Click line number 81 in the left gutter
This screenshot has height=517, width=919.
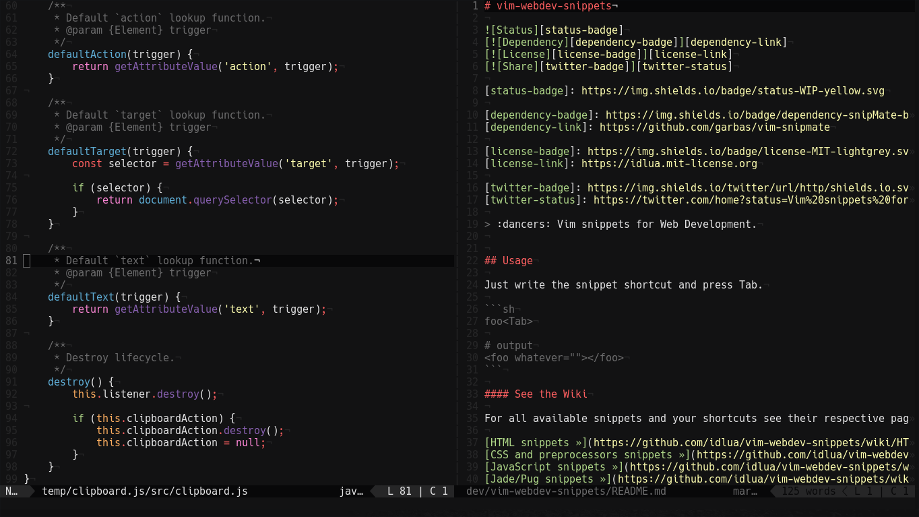point(11,260)
